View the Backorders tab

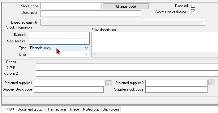click(x=111, y=109)
